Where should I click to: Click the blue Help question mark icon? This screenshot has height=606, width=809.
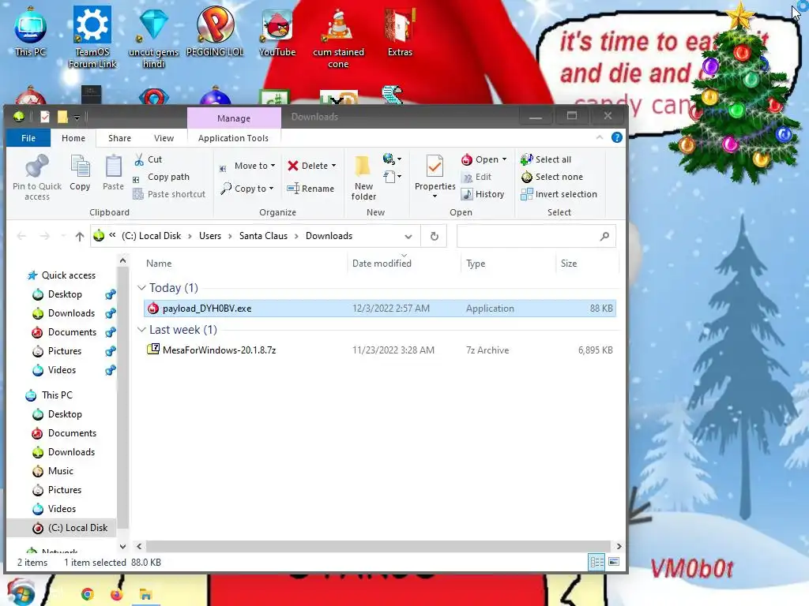coord(616,137)
